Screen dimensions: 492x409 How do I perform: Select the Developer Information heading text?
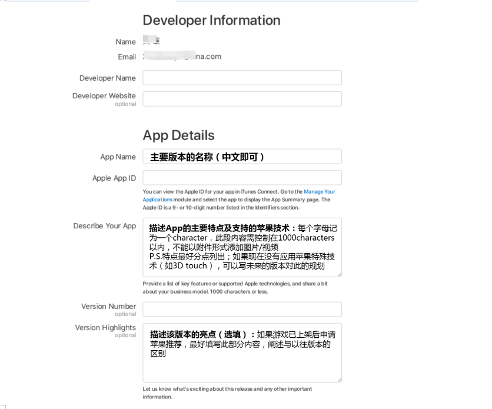[211, 21]
